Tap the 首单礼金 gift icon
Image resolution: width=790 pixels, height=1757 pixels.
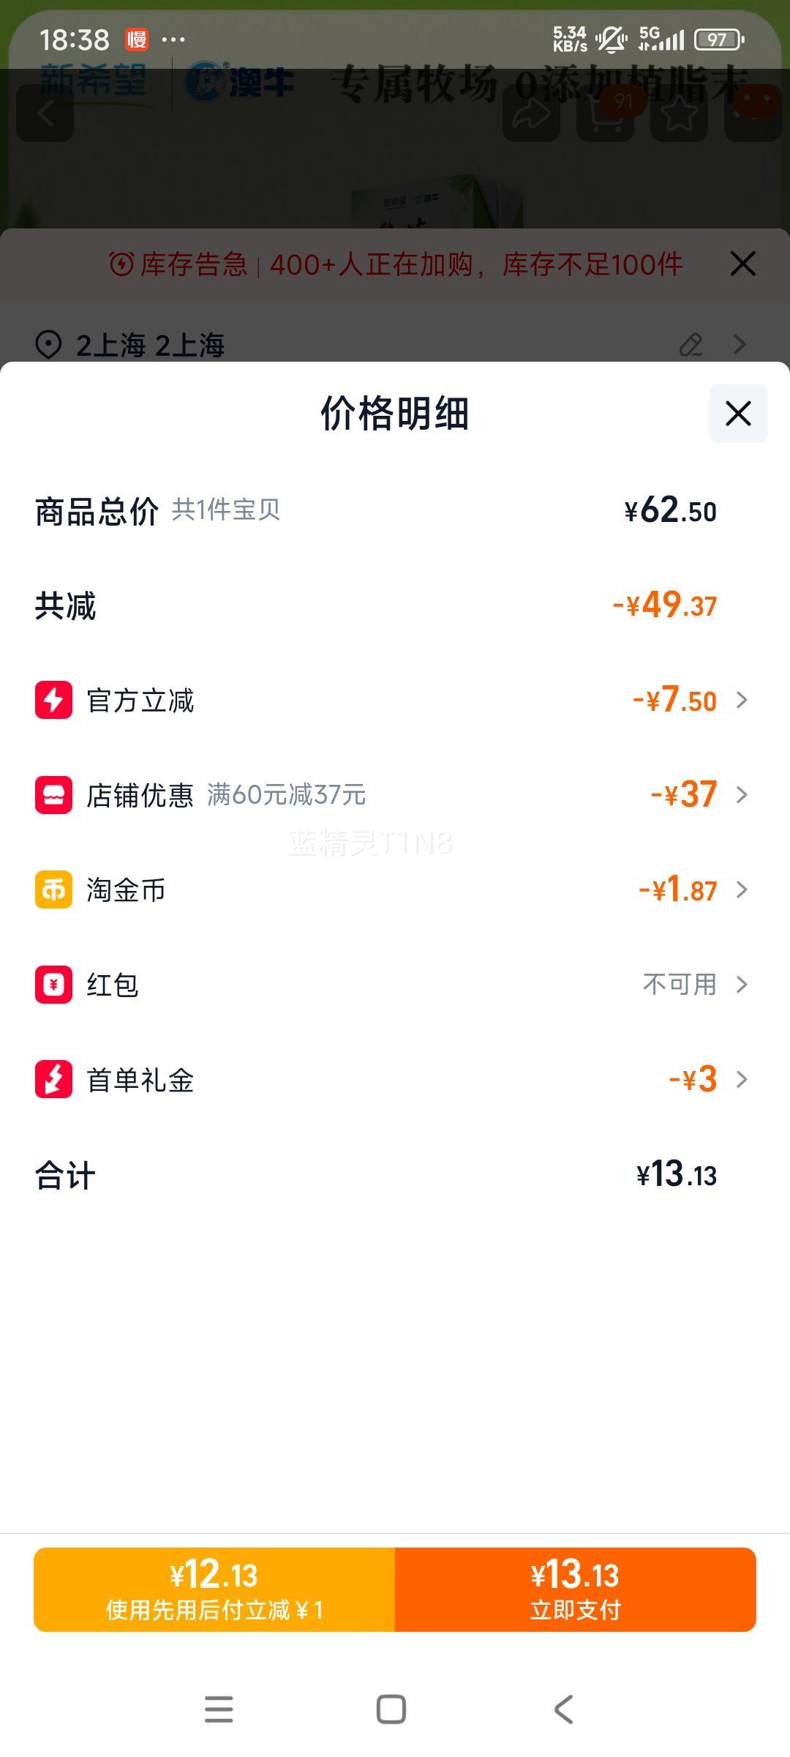tap(53, 1079)
